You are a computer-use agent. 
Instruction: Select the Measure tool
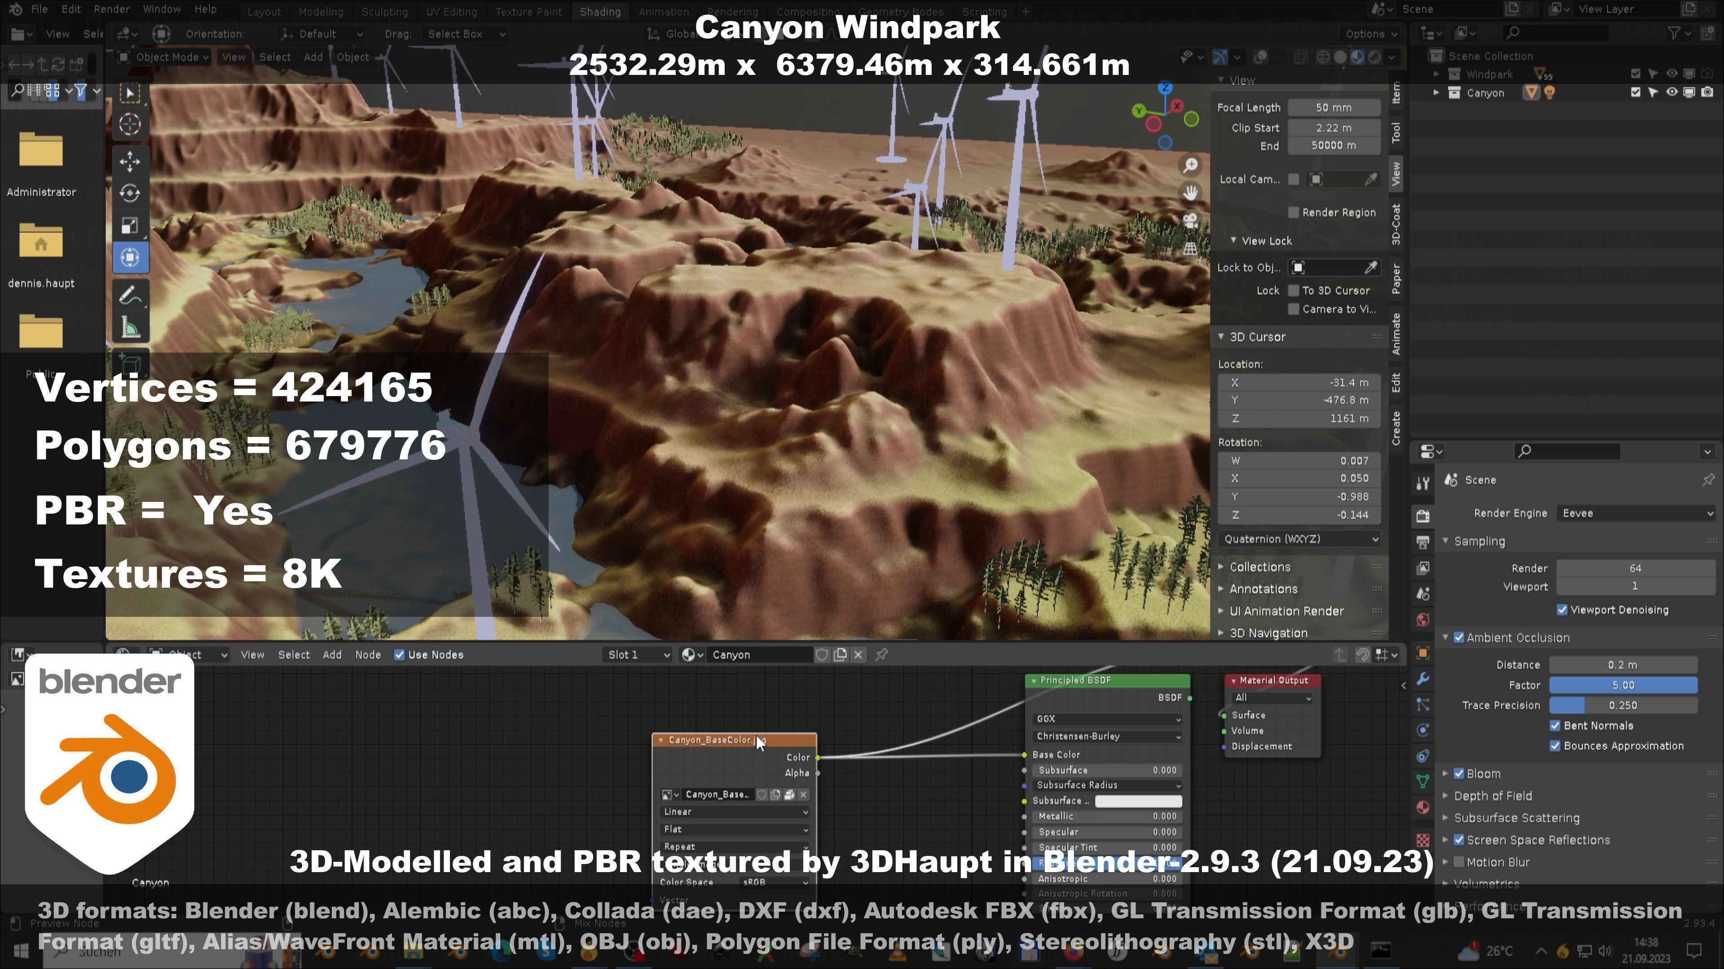[130, 327]
